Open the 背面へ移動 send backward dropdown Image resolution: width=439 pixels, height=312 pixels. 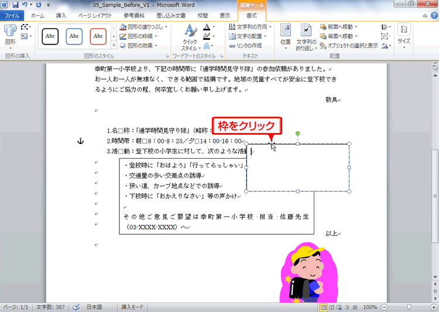[339, 36]
